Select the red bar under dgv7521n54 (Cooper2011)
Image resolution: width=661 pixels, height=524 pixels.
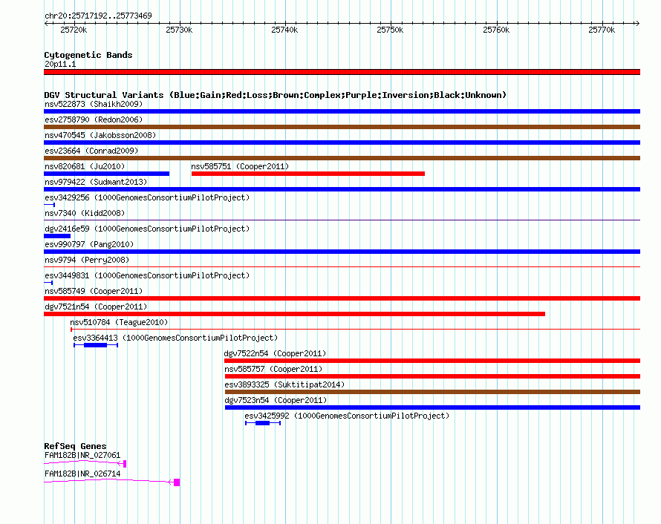point(294,314)
